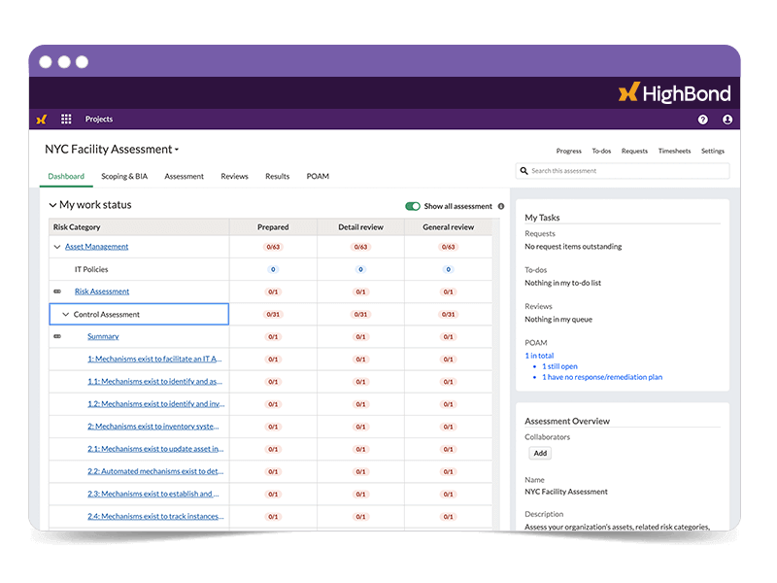Click Summary row Detail review 0/1 badge
Viewport: 777px width, 583px height.
pyautogui.click(x=360, y=337)
